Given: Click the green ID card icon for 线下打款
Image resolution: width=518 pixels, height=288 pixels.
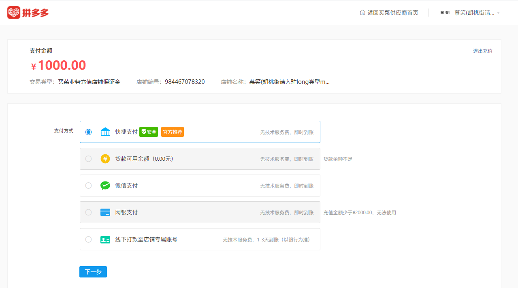Looking at the screenshot, I should click(105, 239).
